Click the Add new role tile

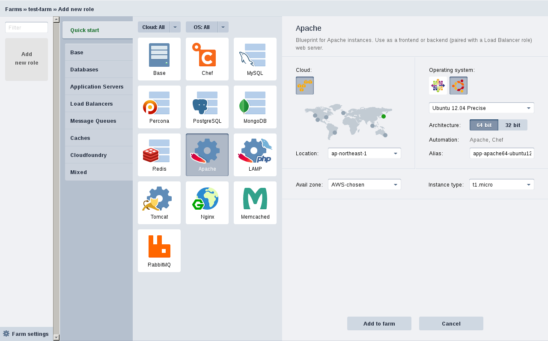click(27, 59)
